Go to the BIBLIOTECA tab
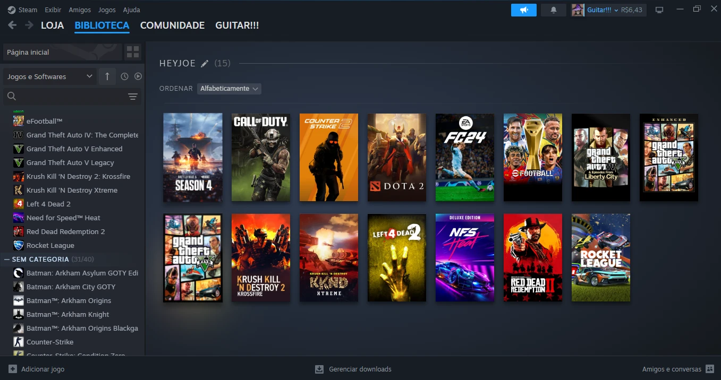721x380 pixels. (x=102, y=25)
